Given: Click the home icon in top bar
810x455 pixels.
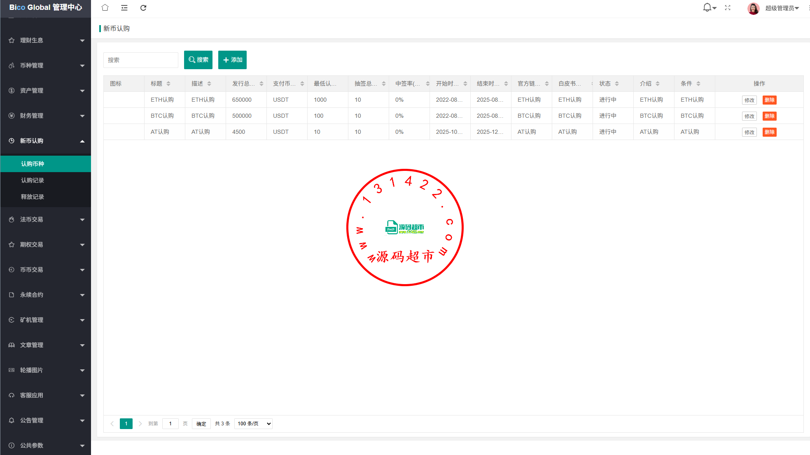Looking at the screenshot, I should pos(105,7).
